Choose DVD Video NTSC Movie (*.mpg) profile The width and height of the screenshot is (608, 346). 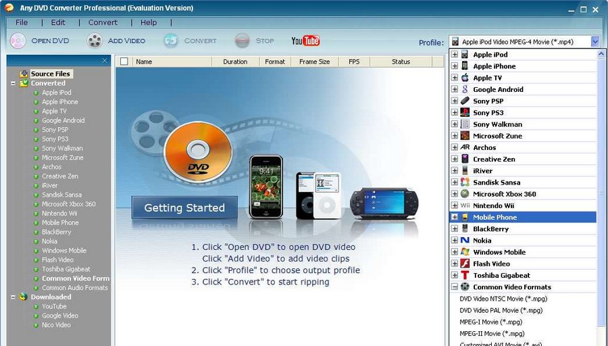pos(503,299)
